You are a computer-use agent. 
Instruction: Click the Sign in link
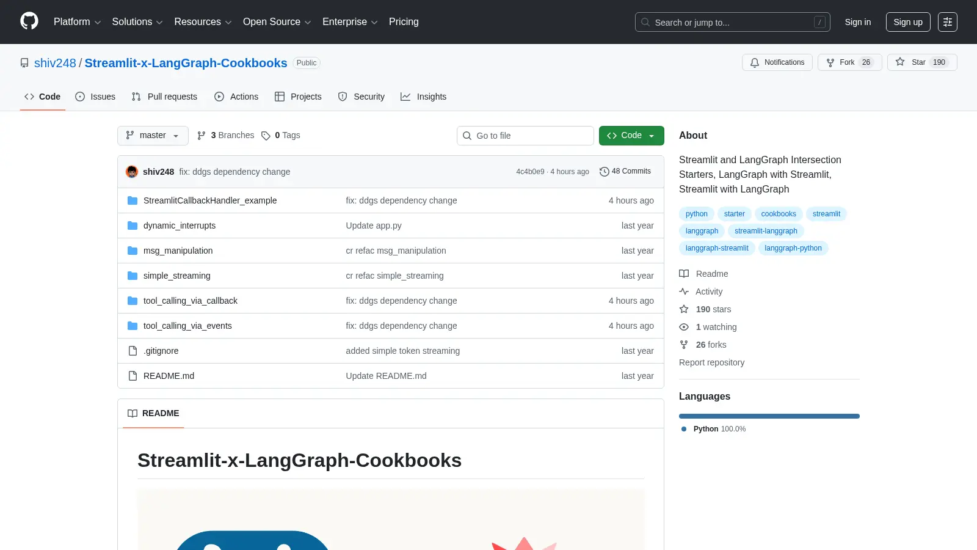(858, 22)
